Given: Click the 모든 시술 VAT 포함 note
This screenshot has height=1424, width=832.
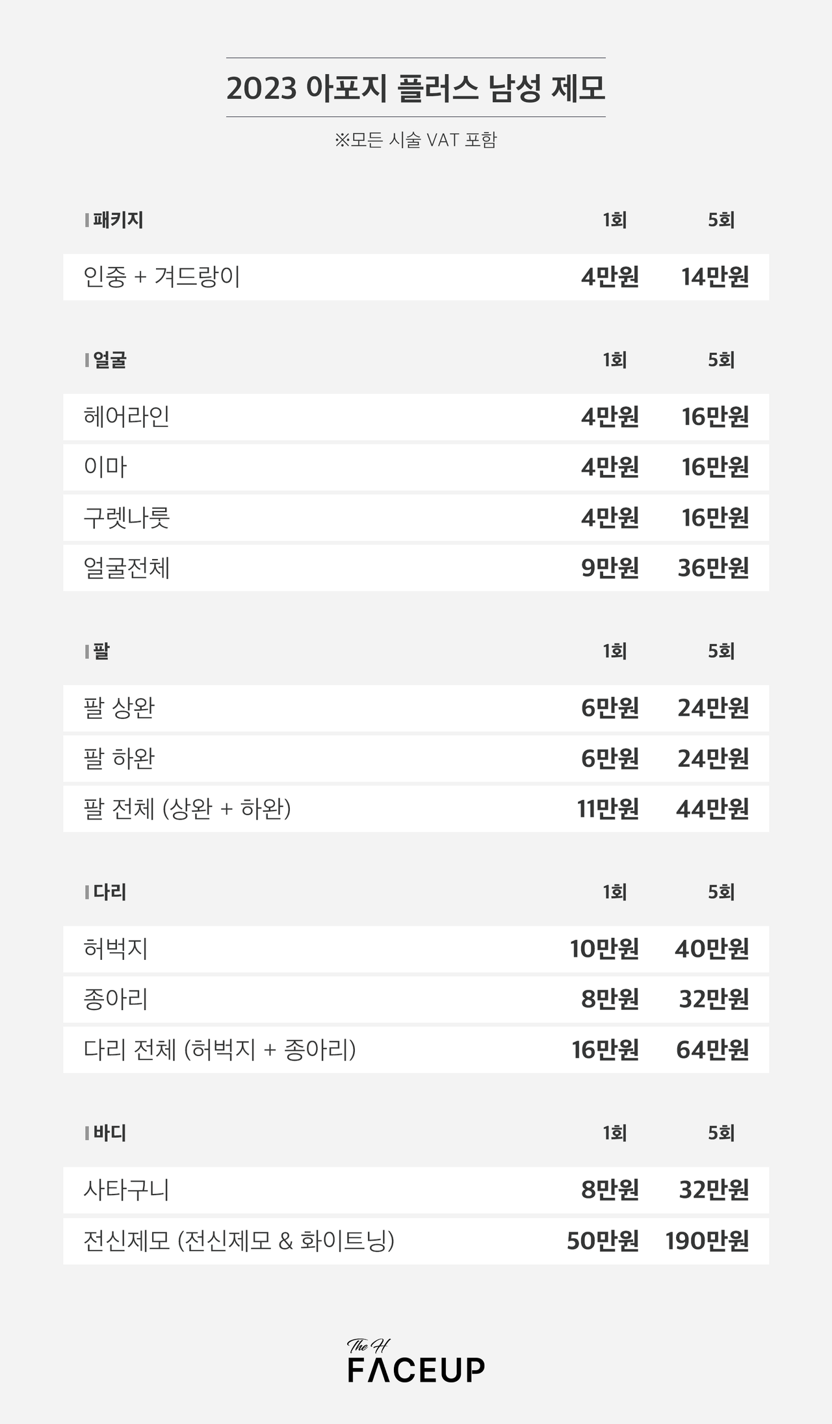Looking at the screenshot, I should tap(416, 140).
